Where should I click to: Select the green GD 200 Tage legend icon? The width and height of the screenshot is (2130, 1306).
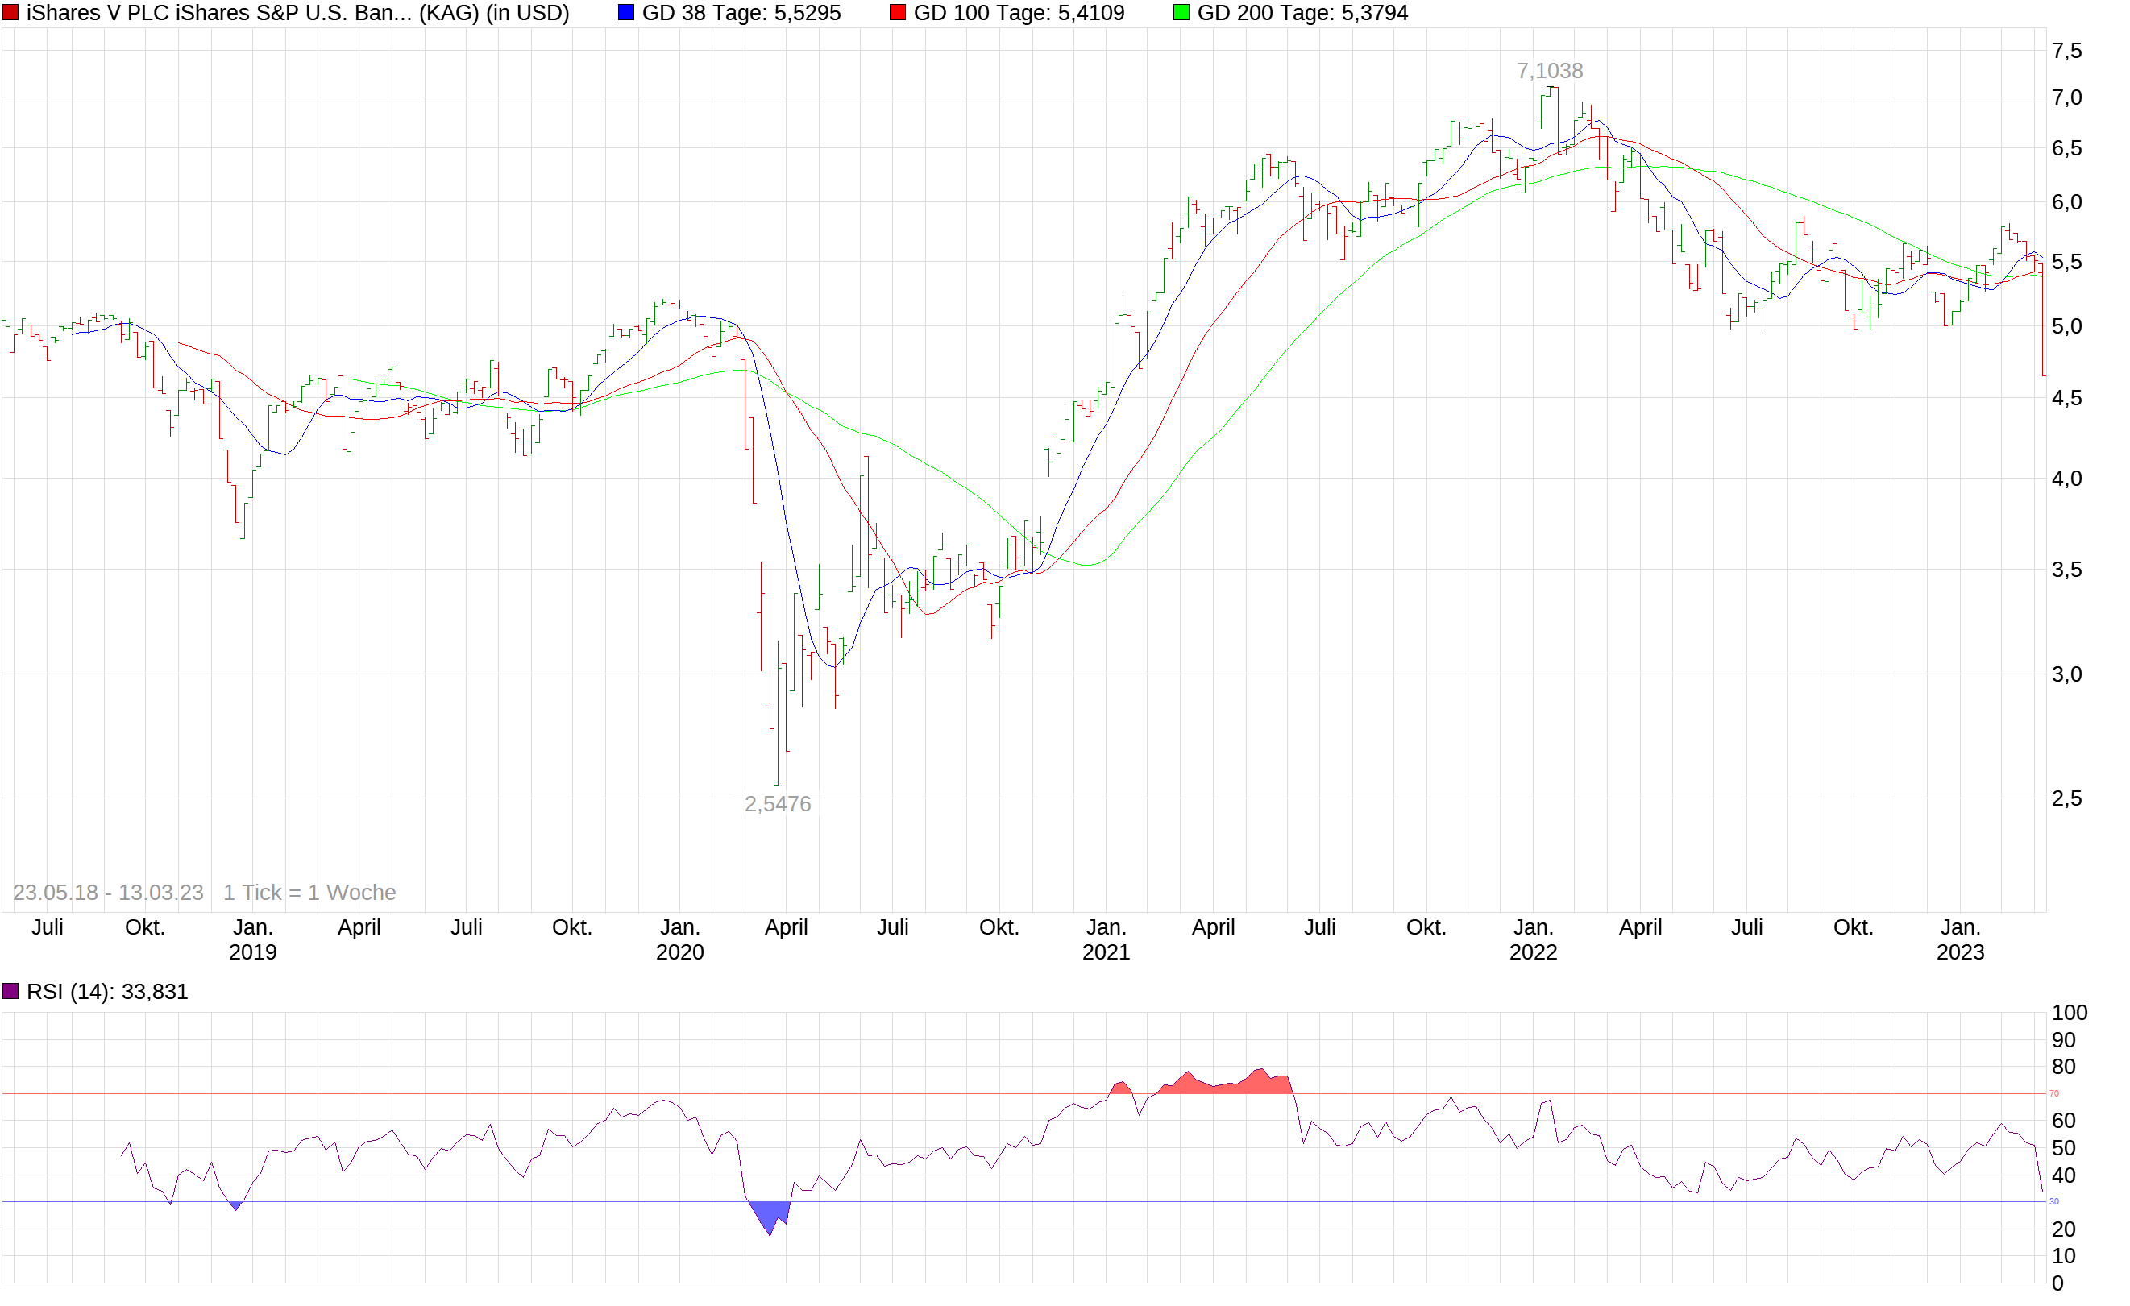tap(1183, 13)
